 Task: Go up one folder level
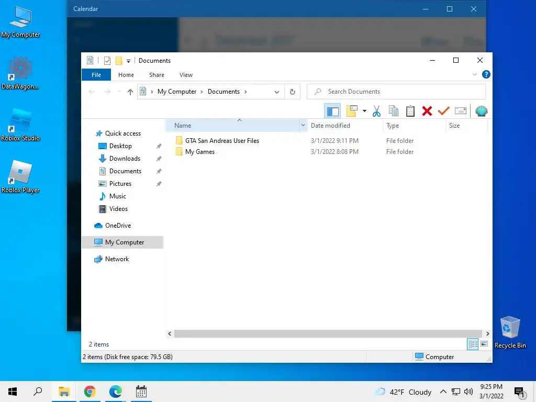[x=130, y=92]
